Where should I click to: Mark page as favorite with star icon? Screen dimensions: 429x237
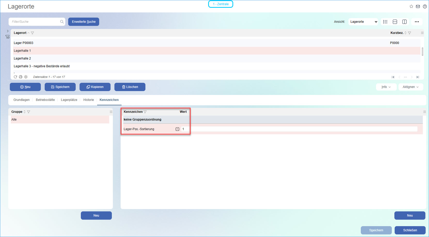coord(411,6)
